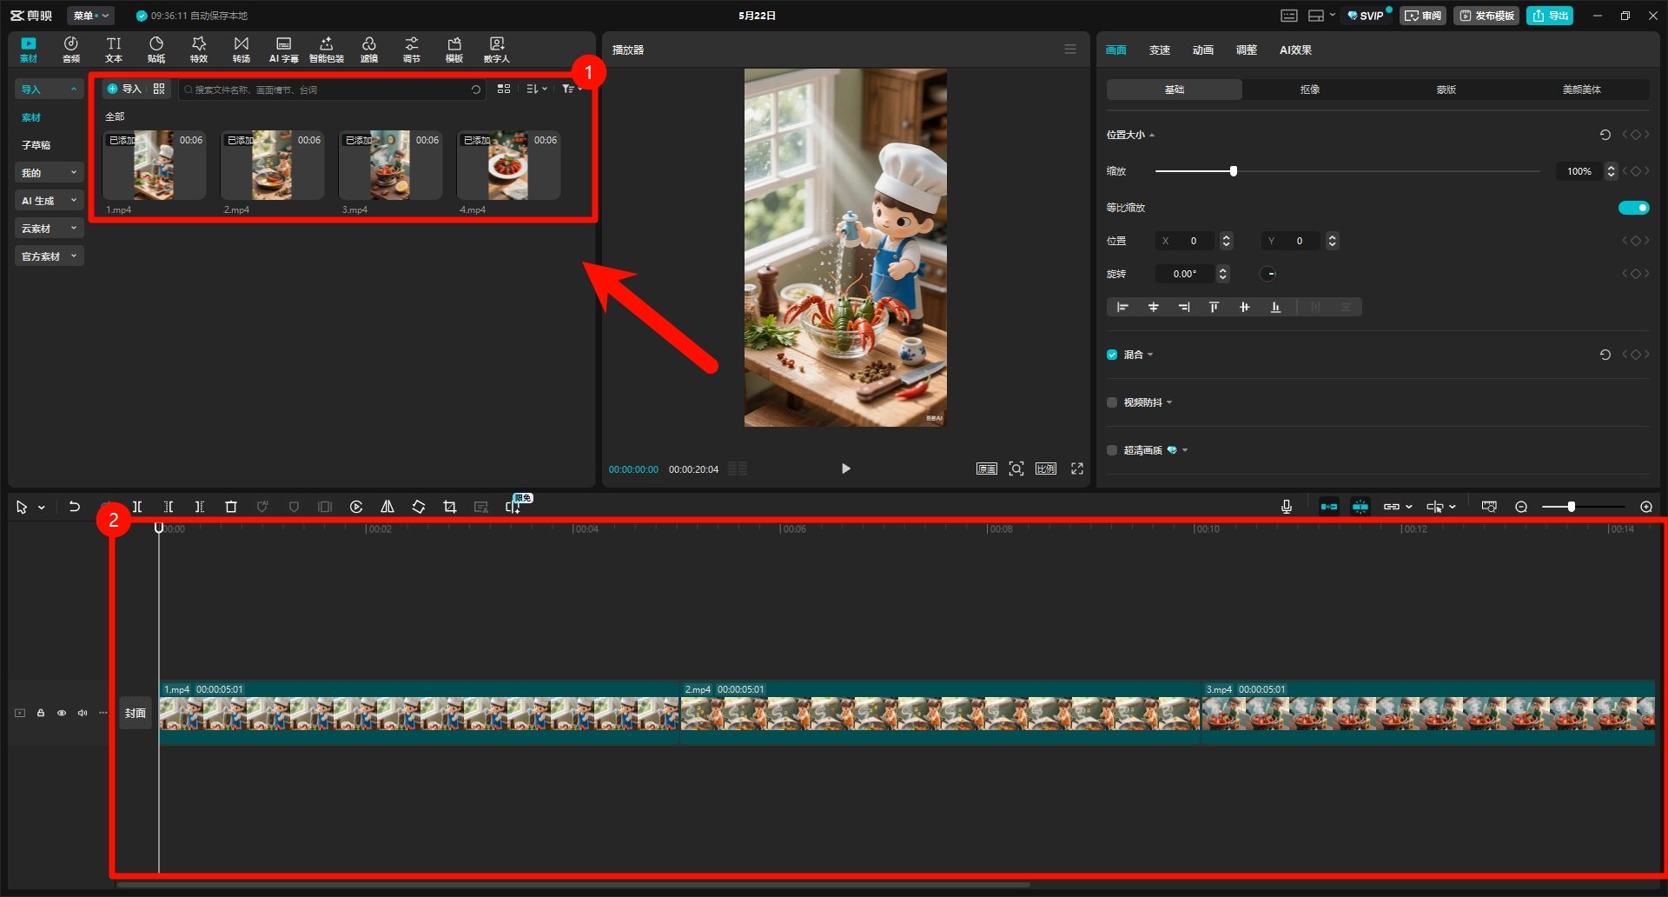Switch to the 变速 (Speed) tab
1668x897 pixels.
[1159, 50]
